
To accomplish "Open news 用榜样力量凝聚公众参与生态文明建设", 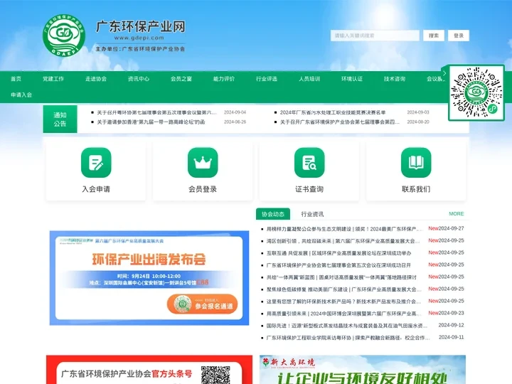I will [344, 229].
